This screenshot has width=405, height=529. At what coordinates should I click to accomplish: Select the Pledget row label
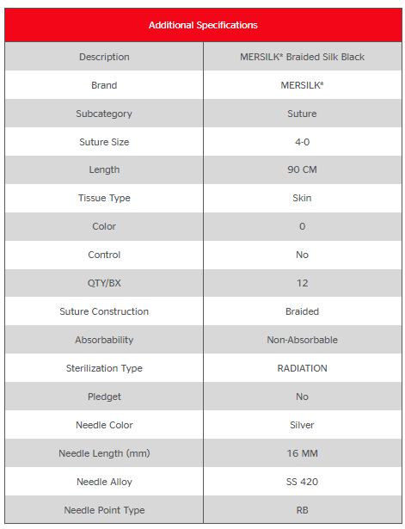point(104,397)
